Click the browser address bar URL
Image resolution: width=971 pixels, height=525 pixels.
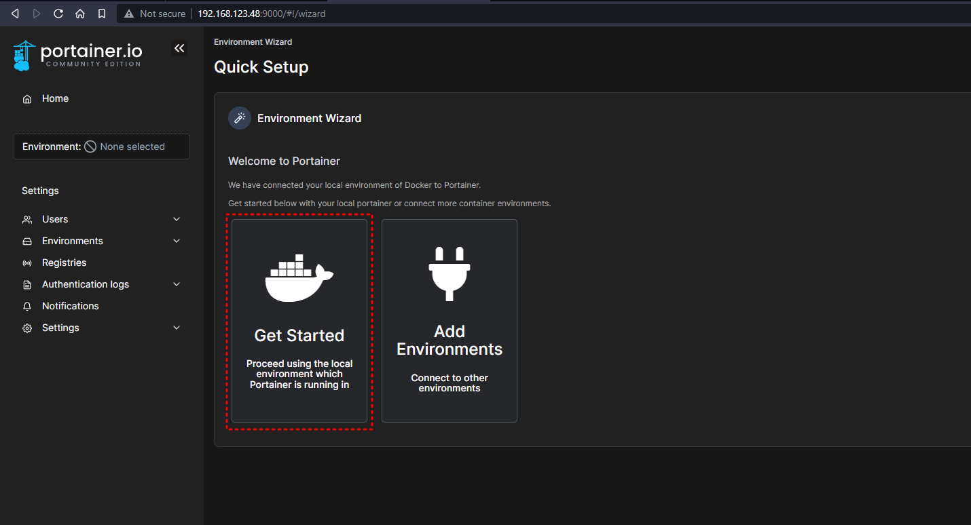coord(261,14)
